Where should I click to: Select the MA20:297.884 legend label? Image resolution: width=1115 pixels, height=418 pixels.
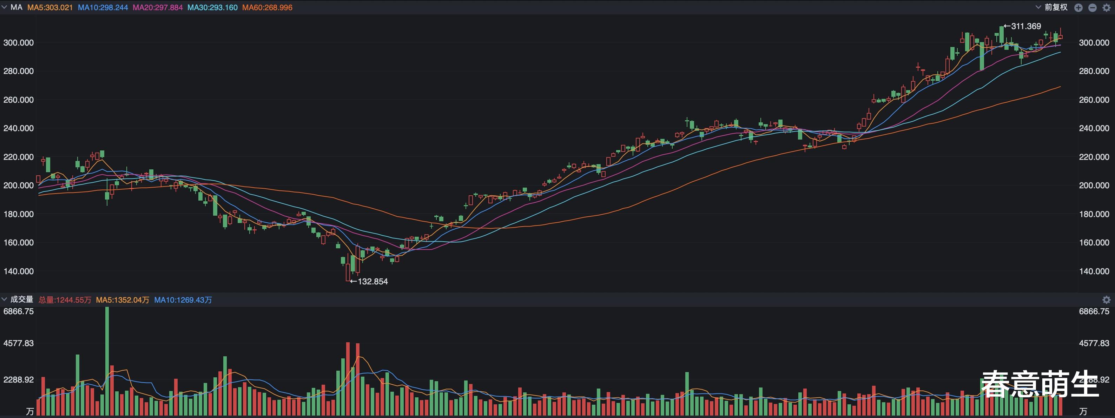click(158, 7)
